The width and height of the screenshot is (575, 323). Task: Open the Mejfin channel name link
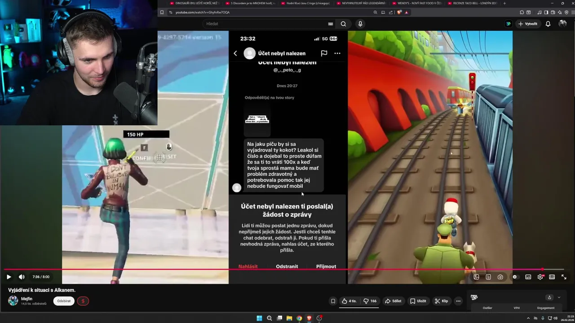(27, 299)
